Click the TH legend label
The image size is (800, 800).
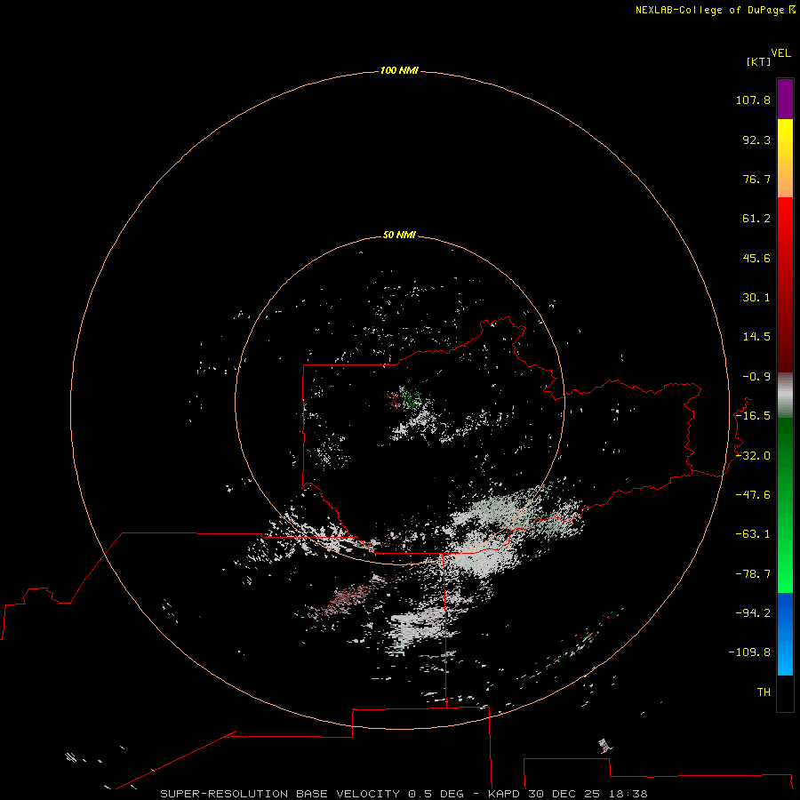click(764, 692)
